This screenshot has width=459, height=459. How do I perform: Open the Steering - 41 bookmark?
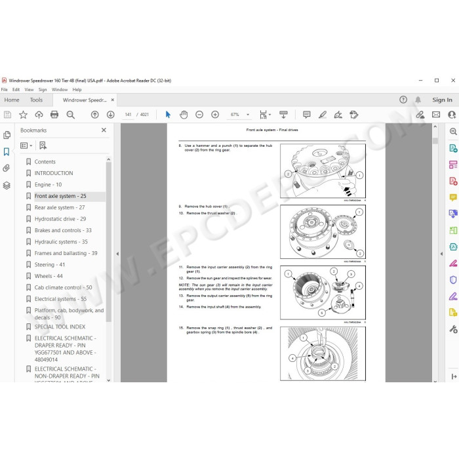[49, 265]
